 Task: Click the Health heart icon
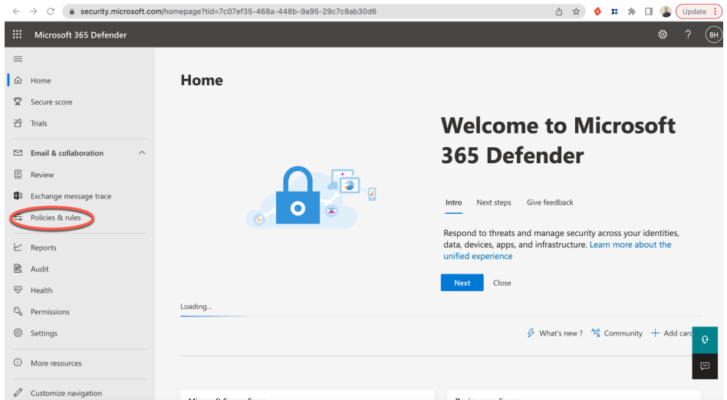(18, 290)
